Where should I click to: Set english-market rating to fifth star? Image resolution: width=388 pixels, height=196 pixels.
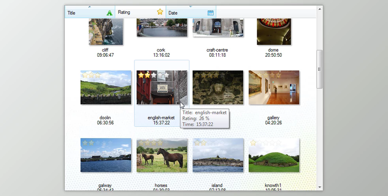pos(166,75)
